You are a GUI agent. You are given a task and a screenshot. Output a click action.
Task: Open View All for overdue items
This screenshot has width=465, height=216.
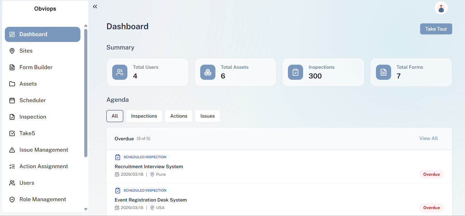coord(428,138)
